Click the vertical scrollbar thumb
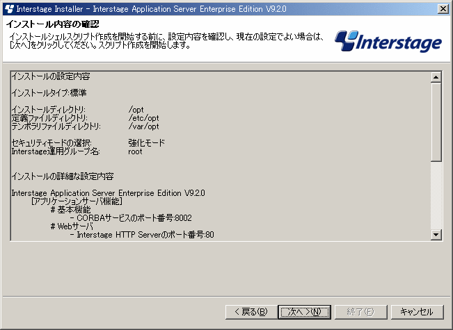This screenshot has width=453, height=330. click(x=436, y=122)
